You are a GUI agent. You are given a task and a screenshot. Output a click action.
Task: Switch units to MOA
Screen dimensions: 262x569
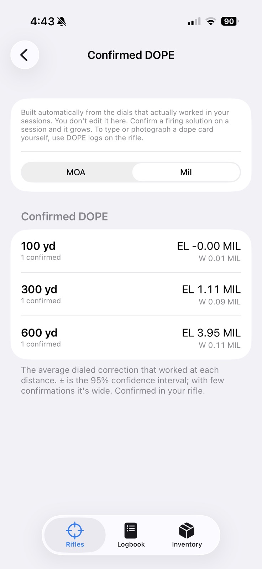[76, 172]
